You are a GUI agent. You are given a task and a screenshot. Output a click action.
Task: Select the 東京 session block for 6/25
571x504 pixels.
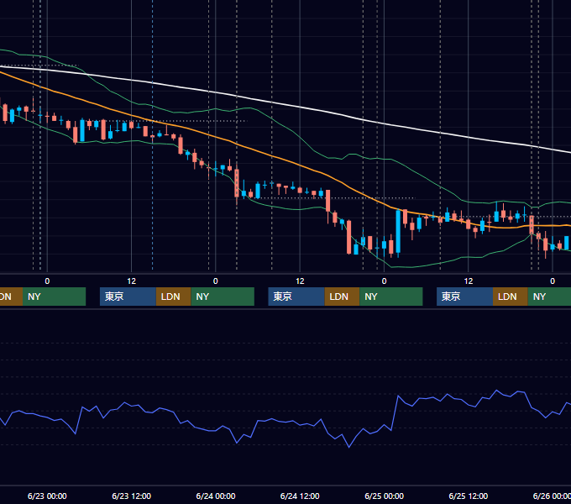(x=464, y=297)
